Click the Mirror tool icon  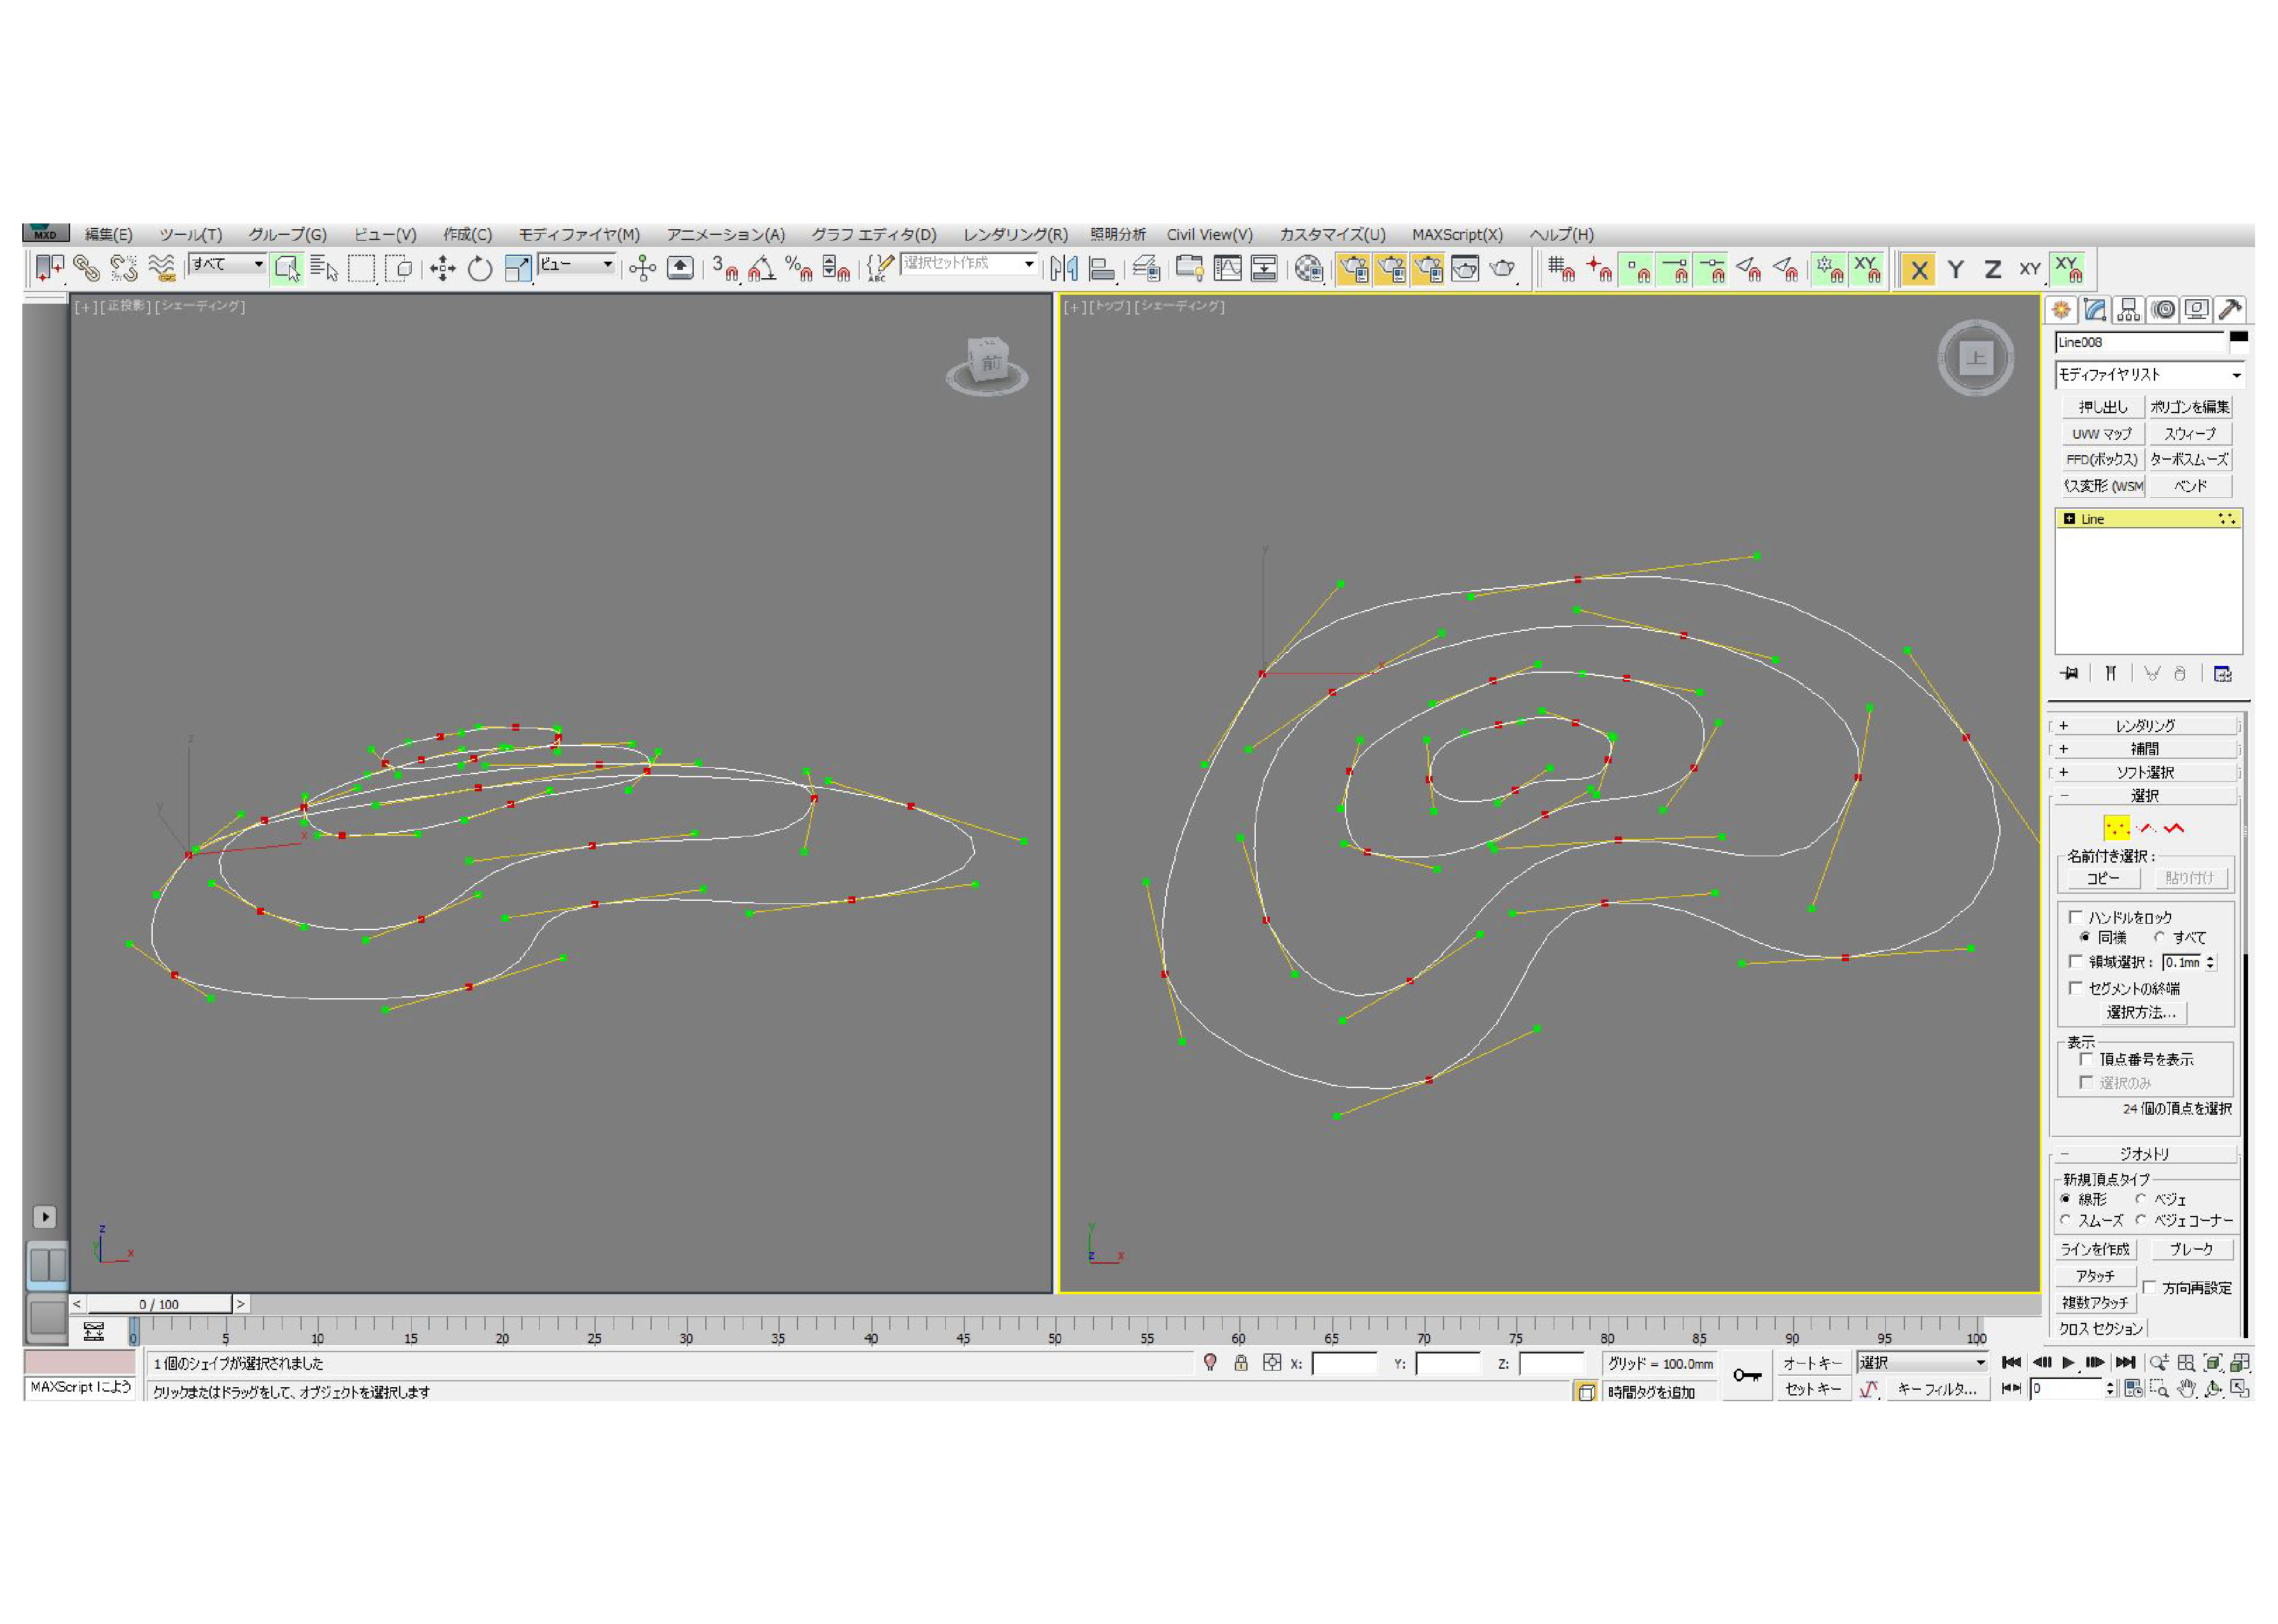click(x=1064, y=268)
